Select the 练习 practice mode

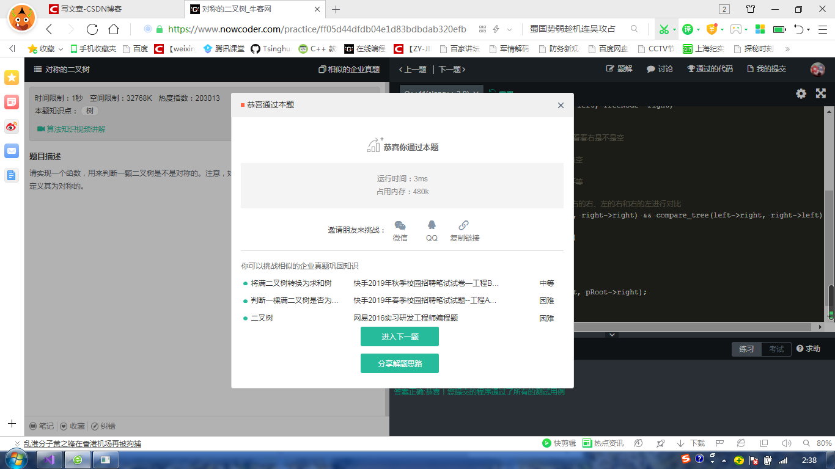click(746, 349)
